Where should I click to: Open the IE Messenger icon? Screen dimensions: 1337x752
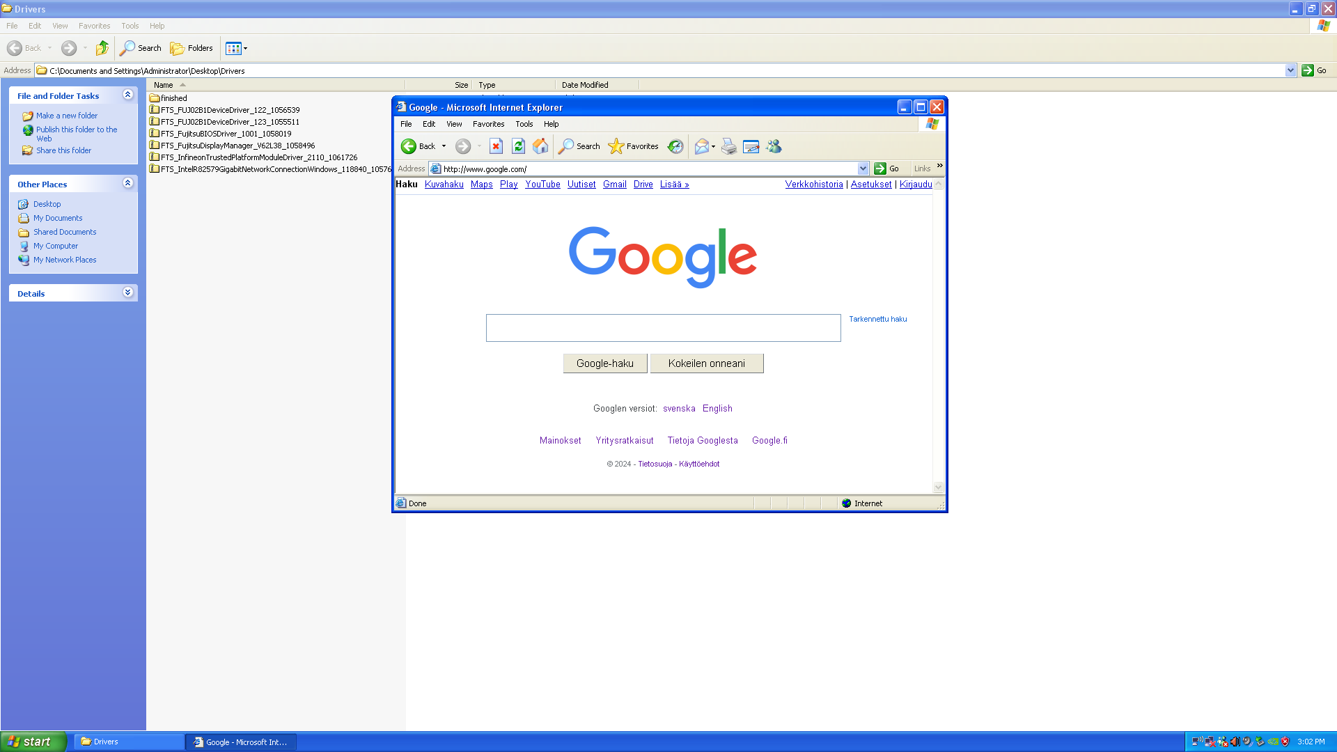click(774, 146)
